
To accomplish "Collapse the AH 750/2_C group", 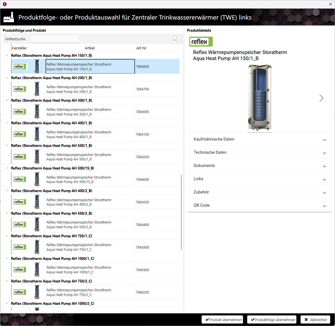I will (x=7, y=281).
